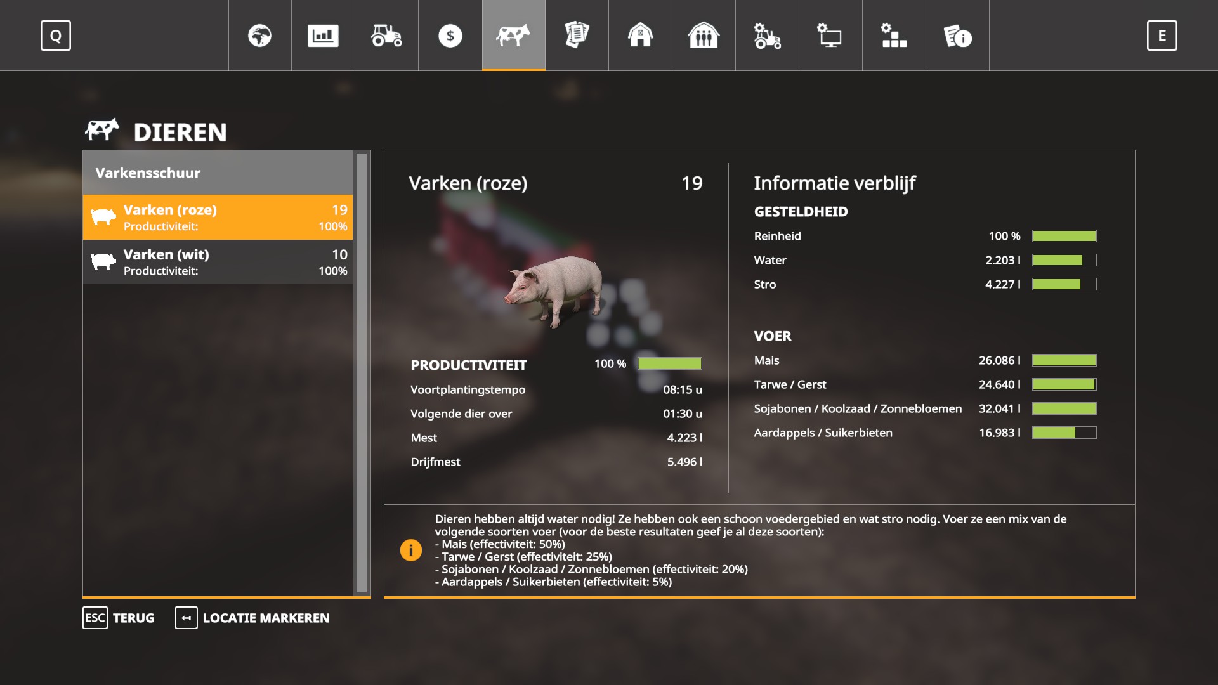Open the world map globe tab
The height and width of the screenshot is (685, 1218).
pos(259,36)
